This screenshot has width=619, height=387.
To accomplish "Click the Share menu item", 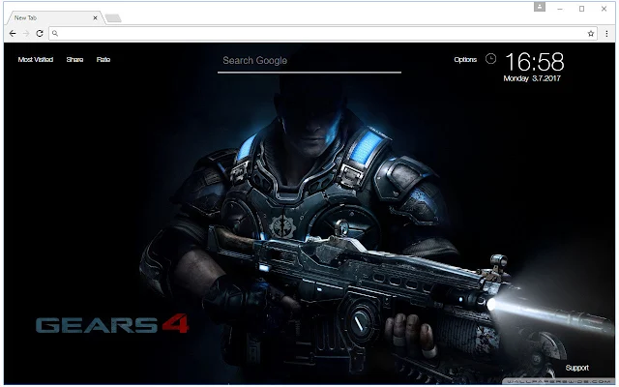I will point(74,60).
